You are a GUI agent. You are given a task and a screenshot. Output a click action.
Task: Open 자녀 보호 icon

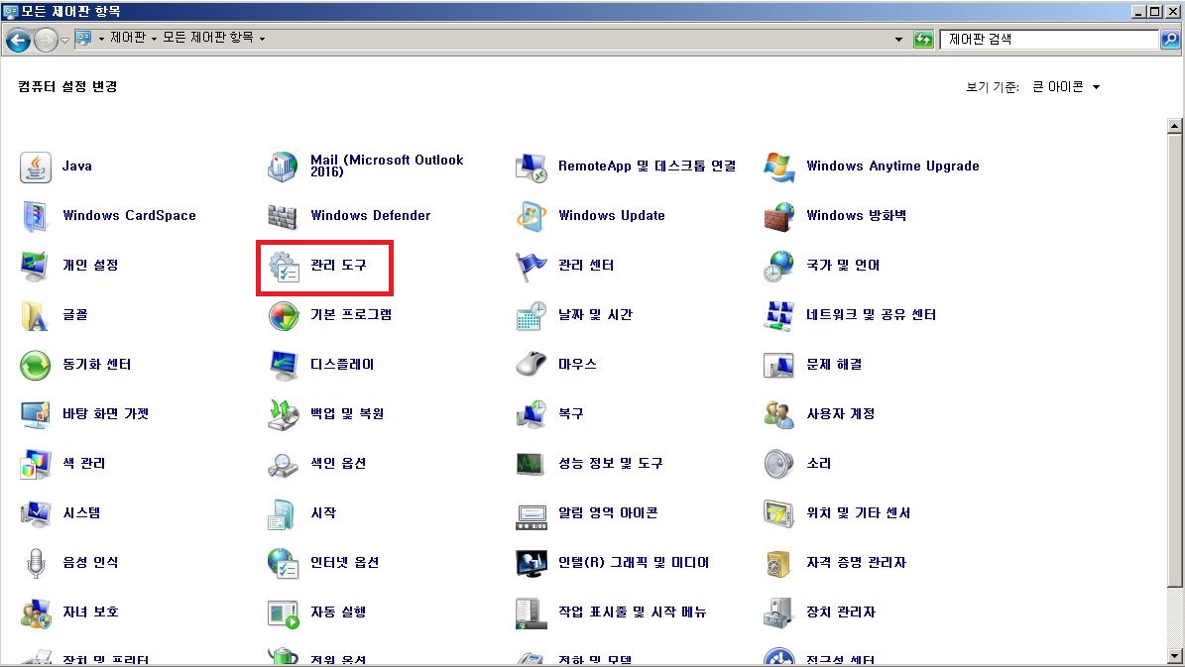coord(35,612)
